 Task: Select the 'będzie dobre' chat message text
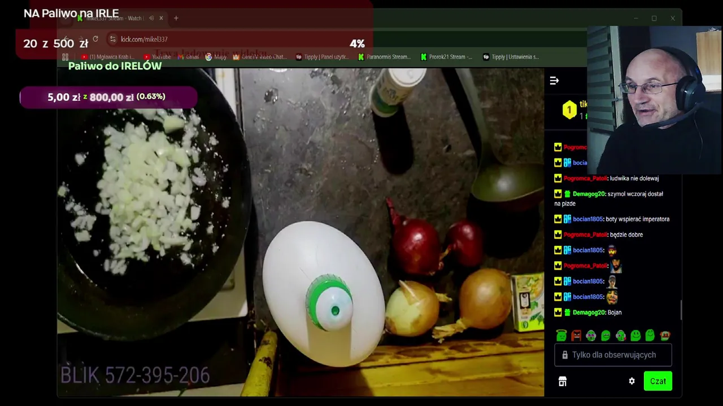click(x=626, y=235)
